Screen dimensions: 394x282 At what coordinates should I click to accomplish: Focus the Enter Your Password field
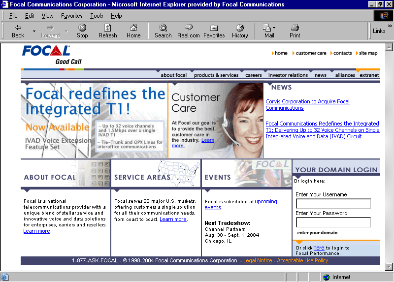tap(333, 222)
